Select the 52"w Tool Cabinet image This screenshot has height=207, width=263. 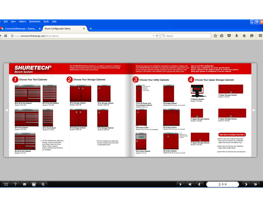click(x=27, y=118)
